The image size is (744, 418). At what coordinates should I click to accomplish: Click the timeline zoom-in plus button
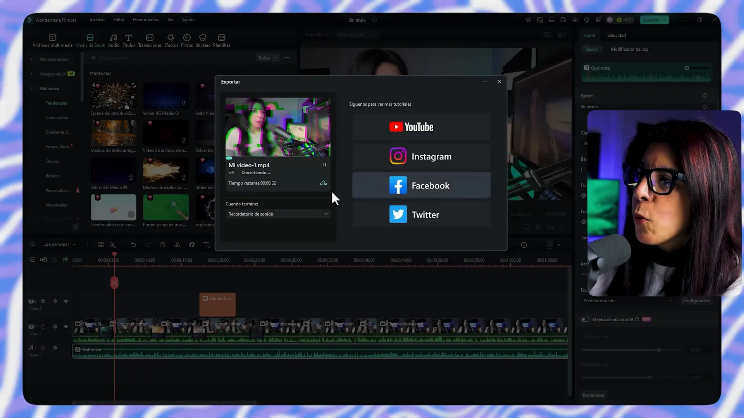[524, 245]
